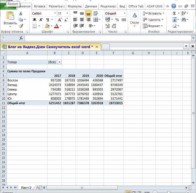Open the Шрифт group dialog launcher

(68, 32)
